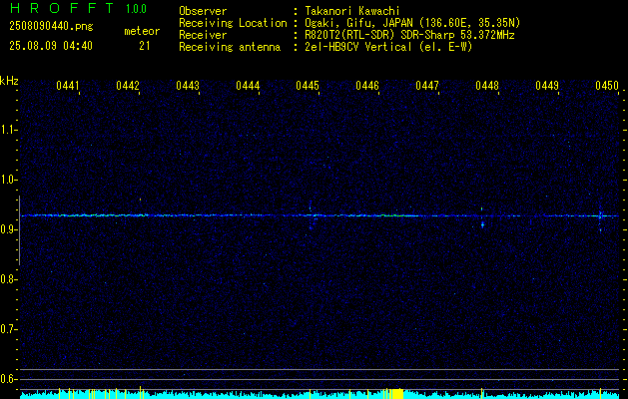
Task: Click the 0.7 frequency axis label
Action: 8,329
